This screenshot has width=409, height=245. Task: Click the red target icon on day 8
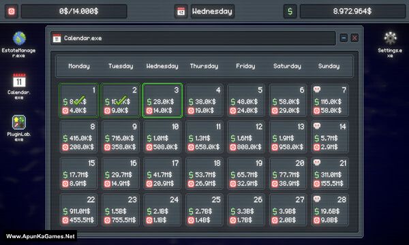(65, 148)
